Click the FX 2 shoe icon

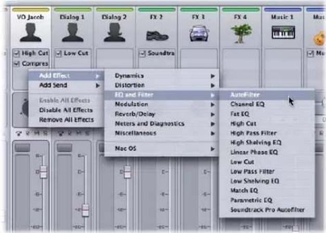pyautogui.click(x=157, y=35)
